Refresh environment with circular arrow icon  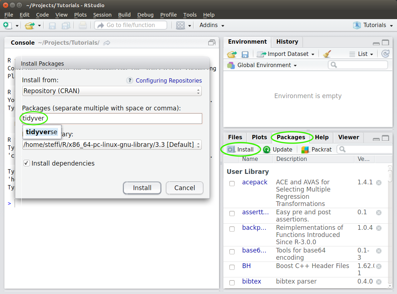[385, 54]
